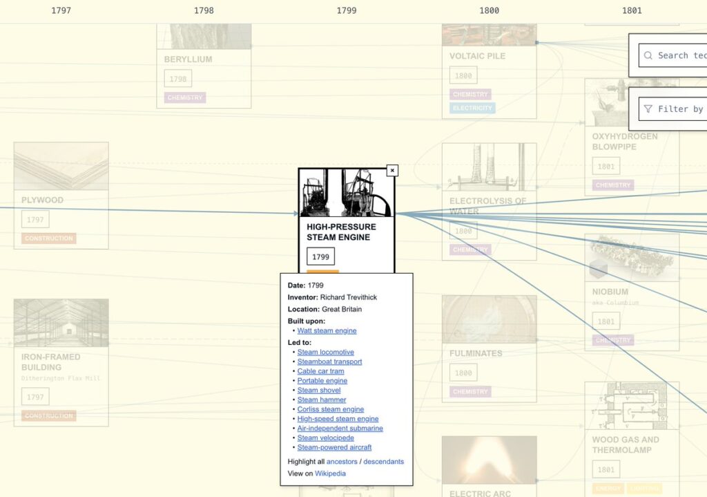The image size is (707, 497).
Task: Click the Air-independent submarine link
Action: point(340,428)
